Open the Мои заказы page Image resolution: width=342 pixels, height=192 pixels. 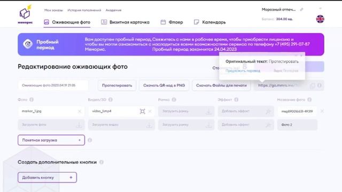53,10
